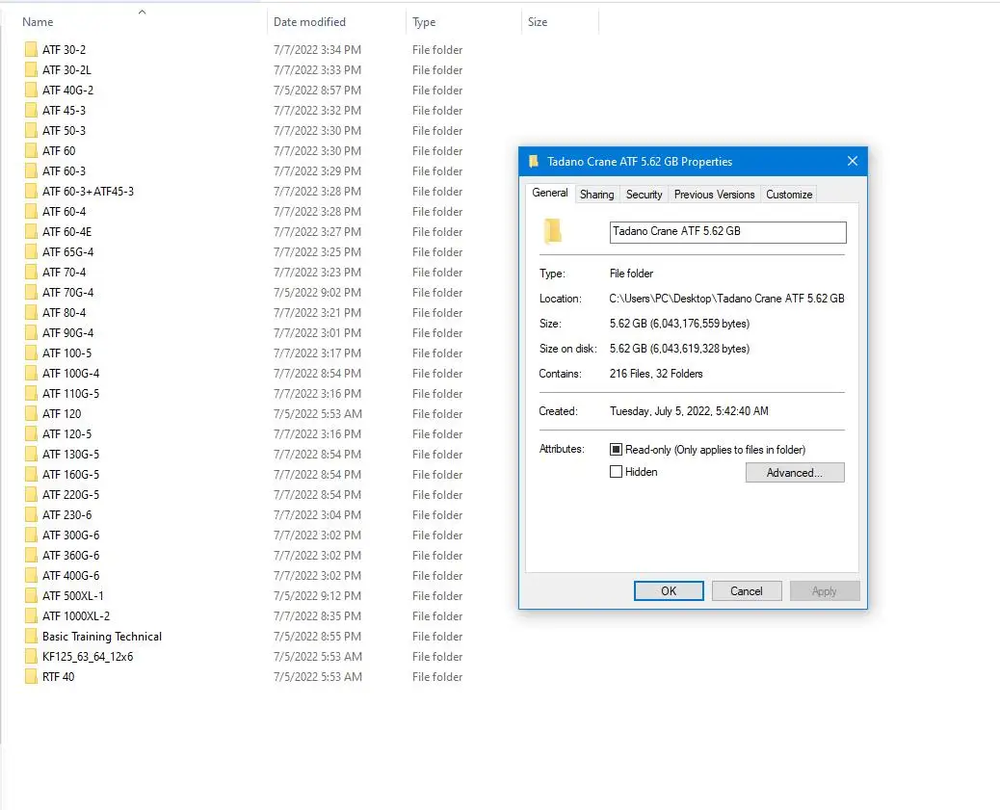1000x810 pixels.
Task: Close the Properties dialog
Action: 852,162
